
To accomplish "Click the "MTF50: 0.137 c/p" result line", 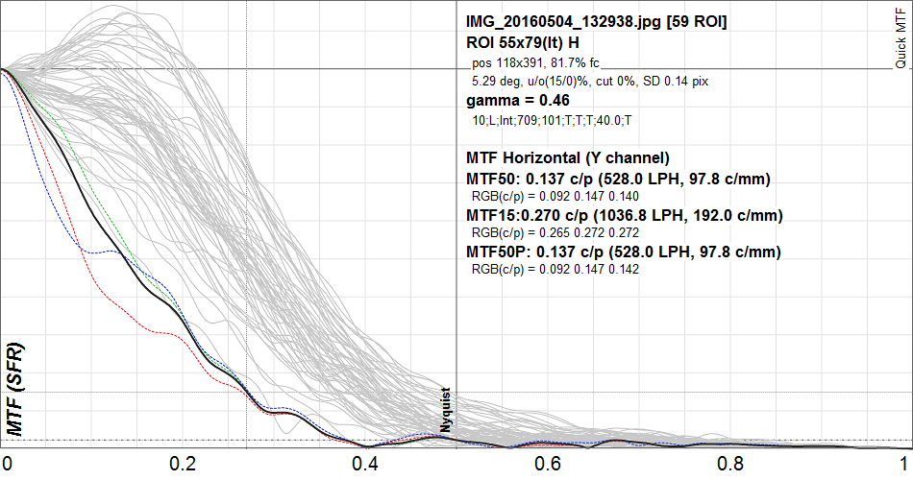I will (618, 179).
